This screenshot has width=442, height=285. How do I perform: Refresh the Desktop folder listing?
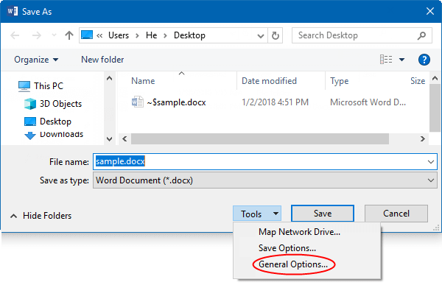275,35
